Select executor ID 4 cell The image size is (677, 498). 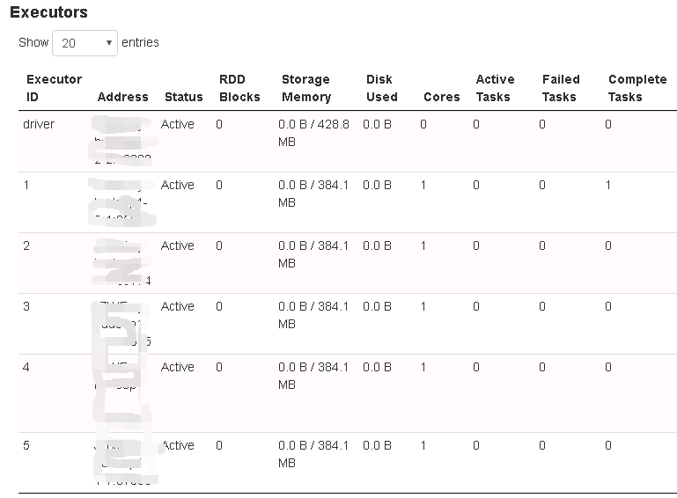pyautogui.click(x=26, y=367)
